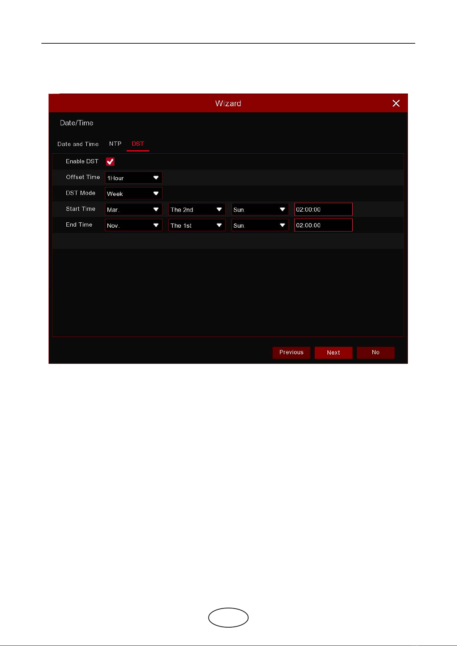
Task: Open the Offset Time dropdown showing 1Hour
Action: (x=134, y=178)
